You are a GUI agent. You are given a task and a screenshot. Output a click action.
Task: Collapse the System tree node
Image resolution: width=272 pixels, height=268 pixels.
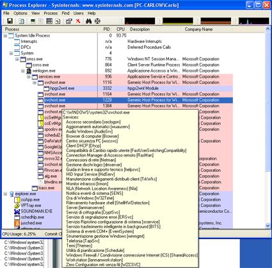click(11, 53)
